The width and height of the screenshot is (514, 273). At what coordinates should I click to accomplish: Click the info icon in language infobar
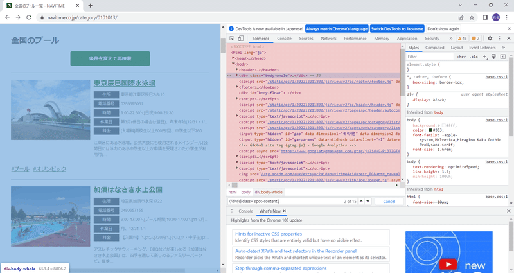pyautogui.click(x=231, y=29)
